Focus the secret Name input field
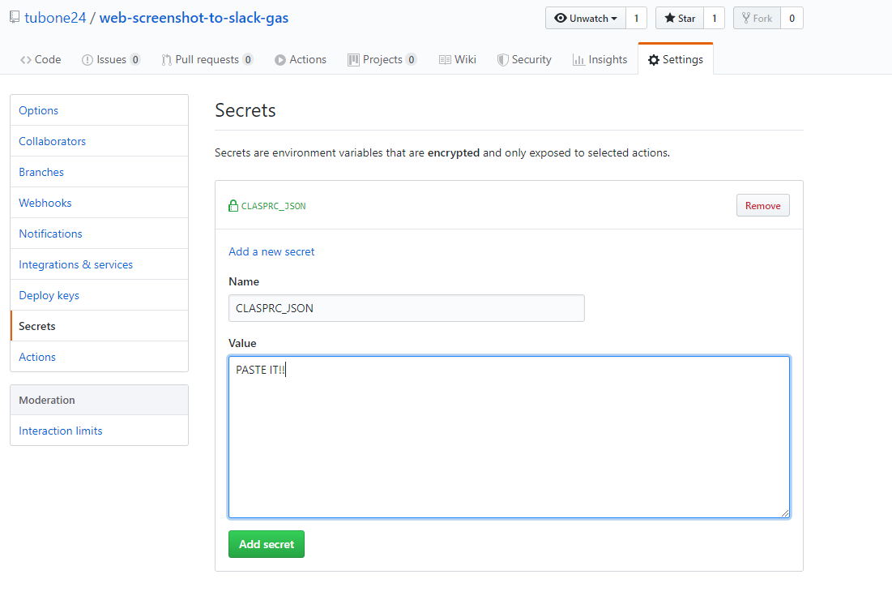 (406, 308)
